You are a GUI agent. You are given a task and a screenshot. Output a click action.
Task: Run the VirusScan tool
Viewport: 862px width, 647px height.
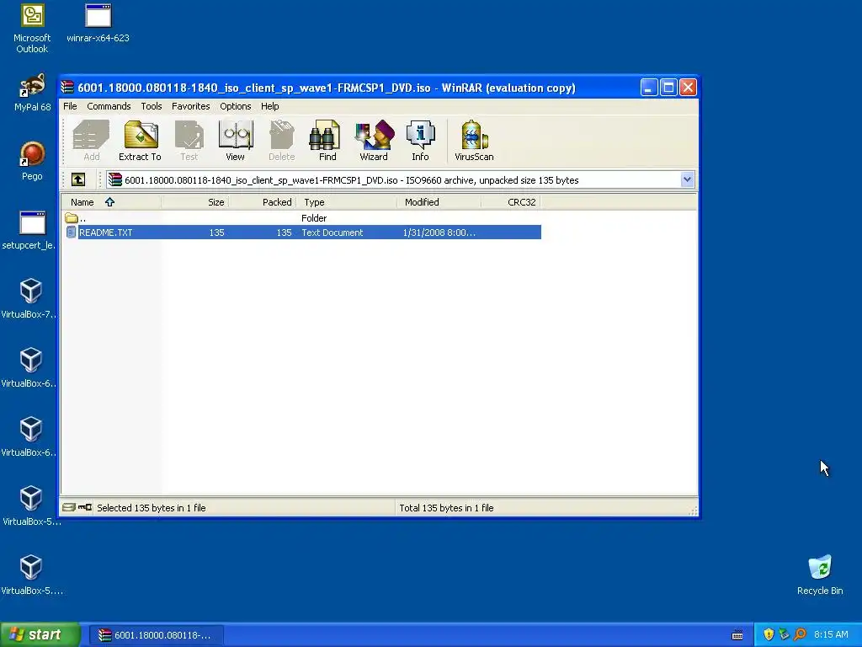coord(474,141)
